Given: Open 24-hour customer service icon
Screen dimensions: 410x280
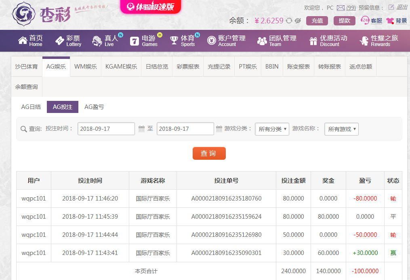Looking at the screenshot, I should click(365, 20).
